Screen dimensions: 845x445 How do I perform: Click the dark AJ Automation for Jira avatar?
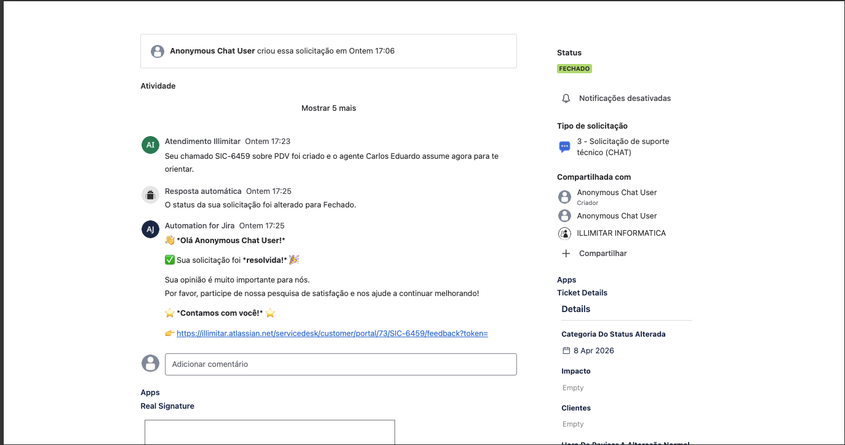pos(150,230)
